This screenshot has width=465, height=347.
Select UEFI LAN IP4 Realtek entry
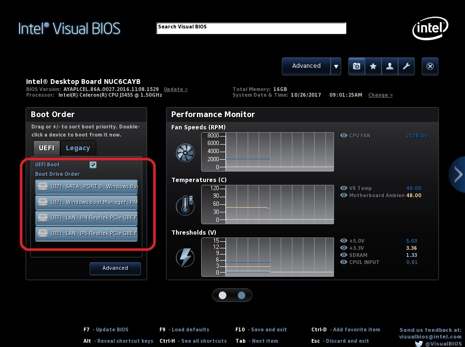pyautogui.click(x=86, y=218)
